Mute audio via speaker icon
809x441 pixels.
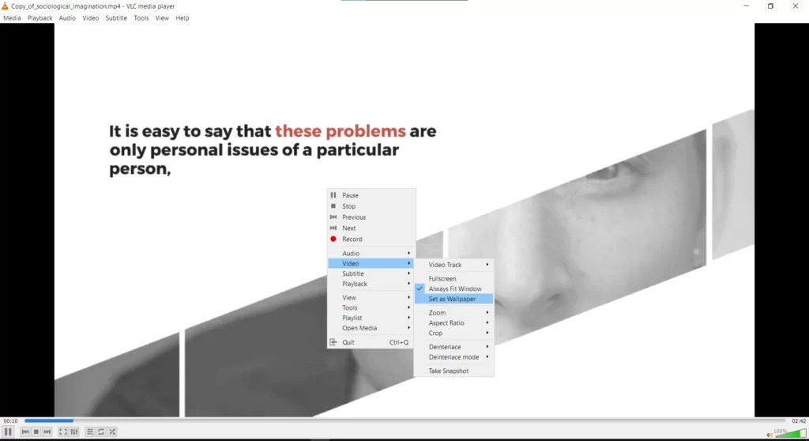tap(769, 435)
